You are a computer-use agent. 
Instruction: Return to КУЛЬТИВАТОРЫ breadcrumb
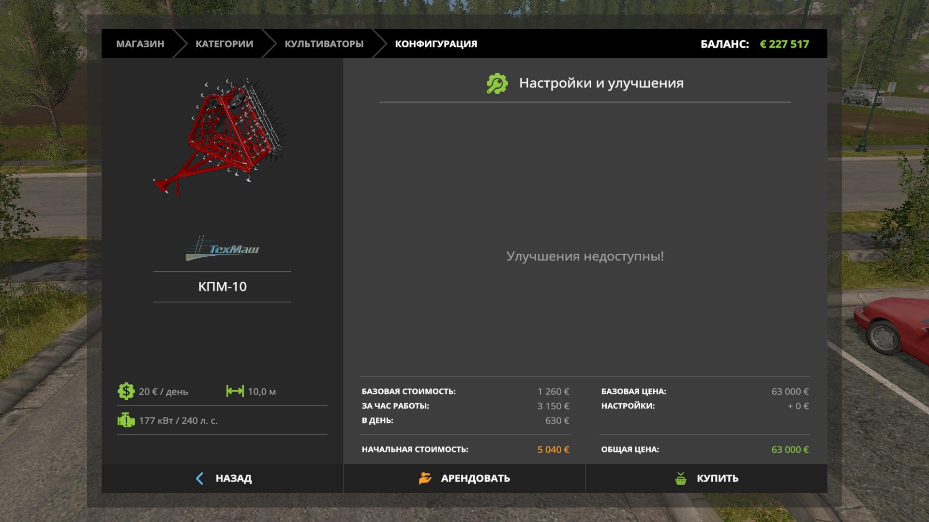point(324,44)
